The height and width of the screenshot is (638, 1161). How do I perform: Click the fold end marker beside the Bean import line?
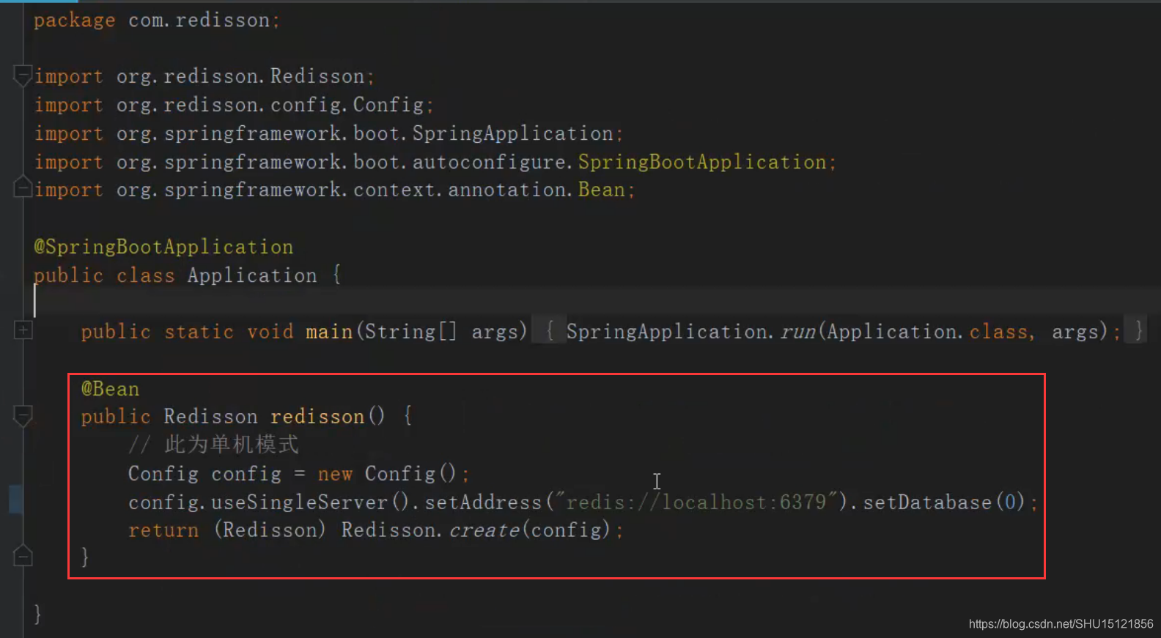[x=23, y=188]
